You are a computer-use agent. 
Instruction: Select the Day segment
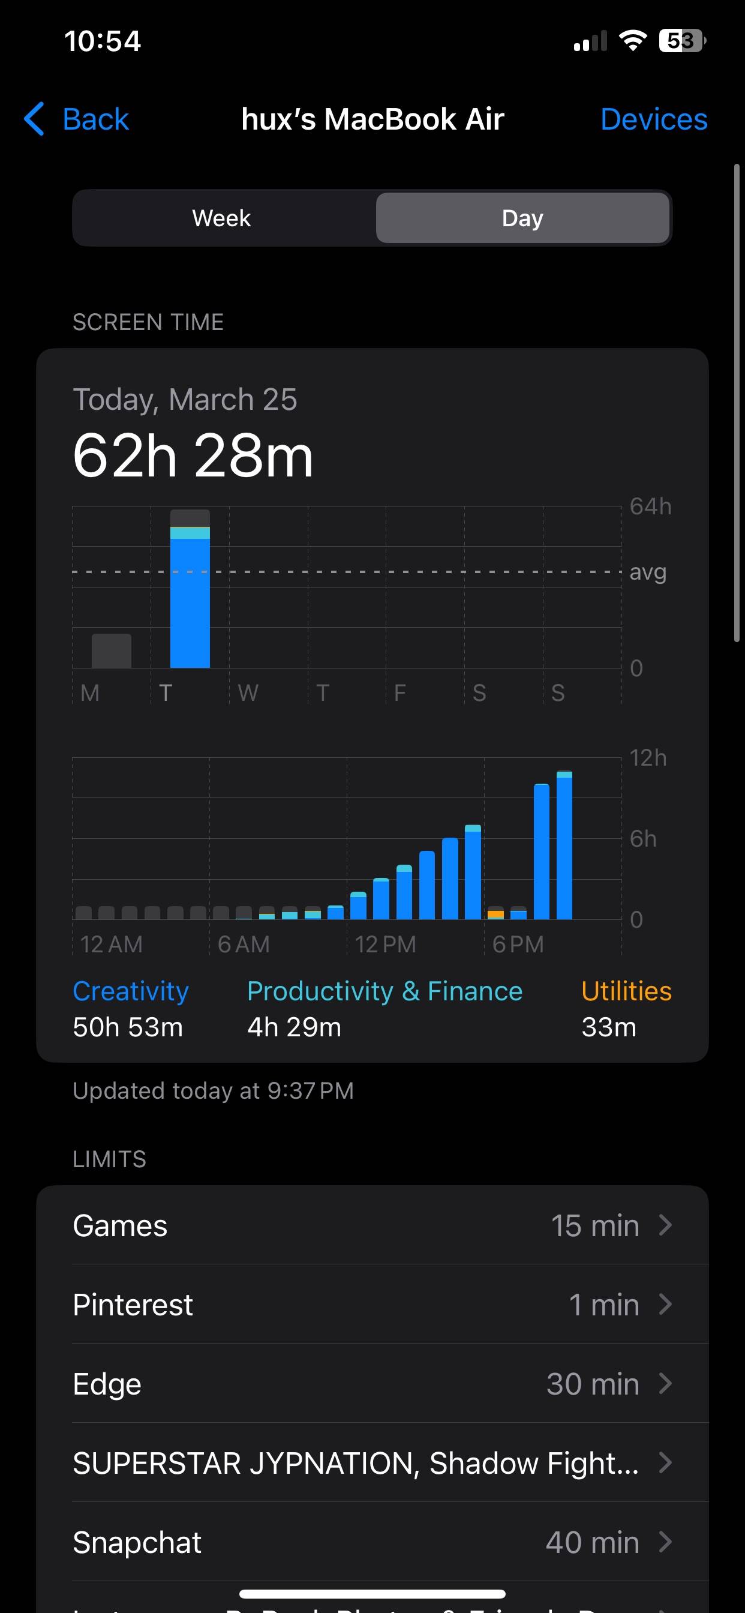(x=522, y=218)
